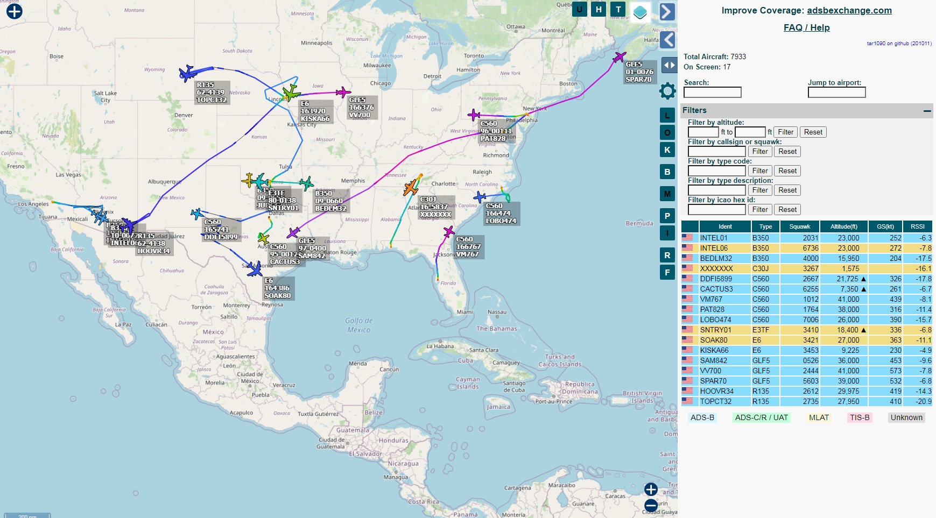Select SAM842 purple aircraft icon
The height and width of the screenshot is (518, 936).
point(293,233)
